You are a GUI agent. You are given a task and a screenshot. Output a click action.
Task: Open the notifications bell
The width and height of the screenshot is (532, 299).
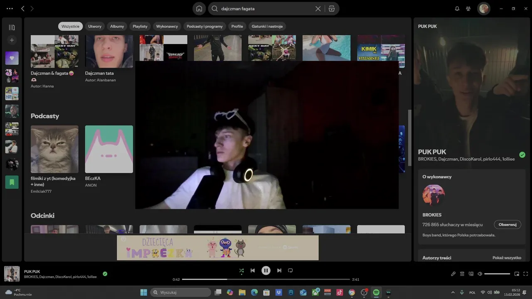457,8
